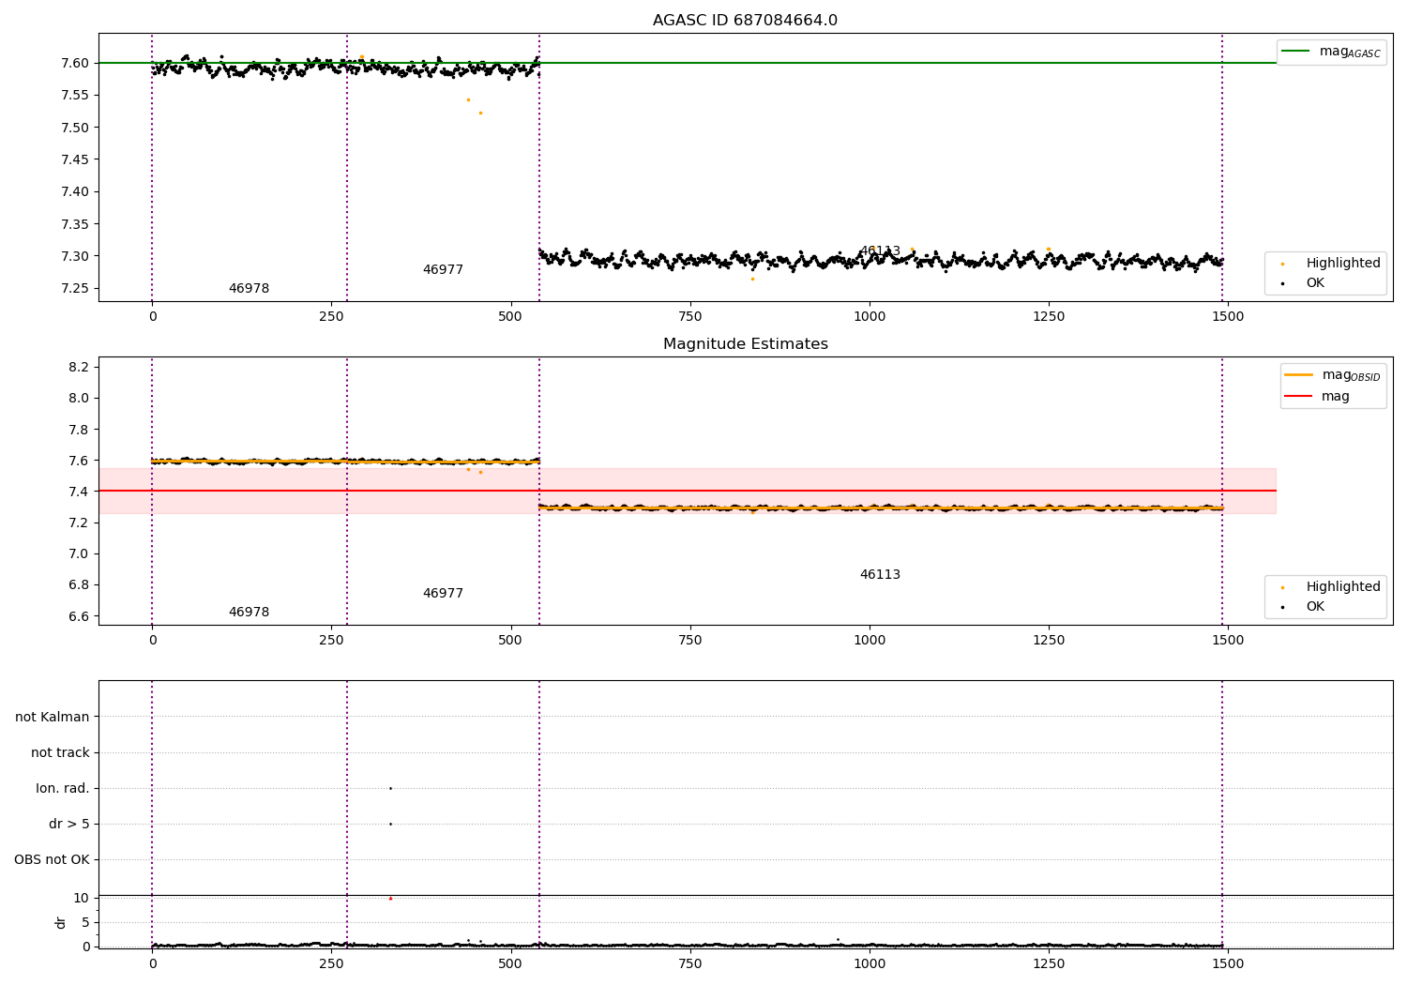Image resolution: width=1407 pixels, height=985 pixels.
Task: Click the '7.60' y-axis tick label
Action: coord(75,63)
